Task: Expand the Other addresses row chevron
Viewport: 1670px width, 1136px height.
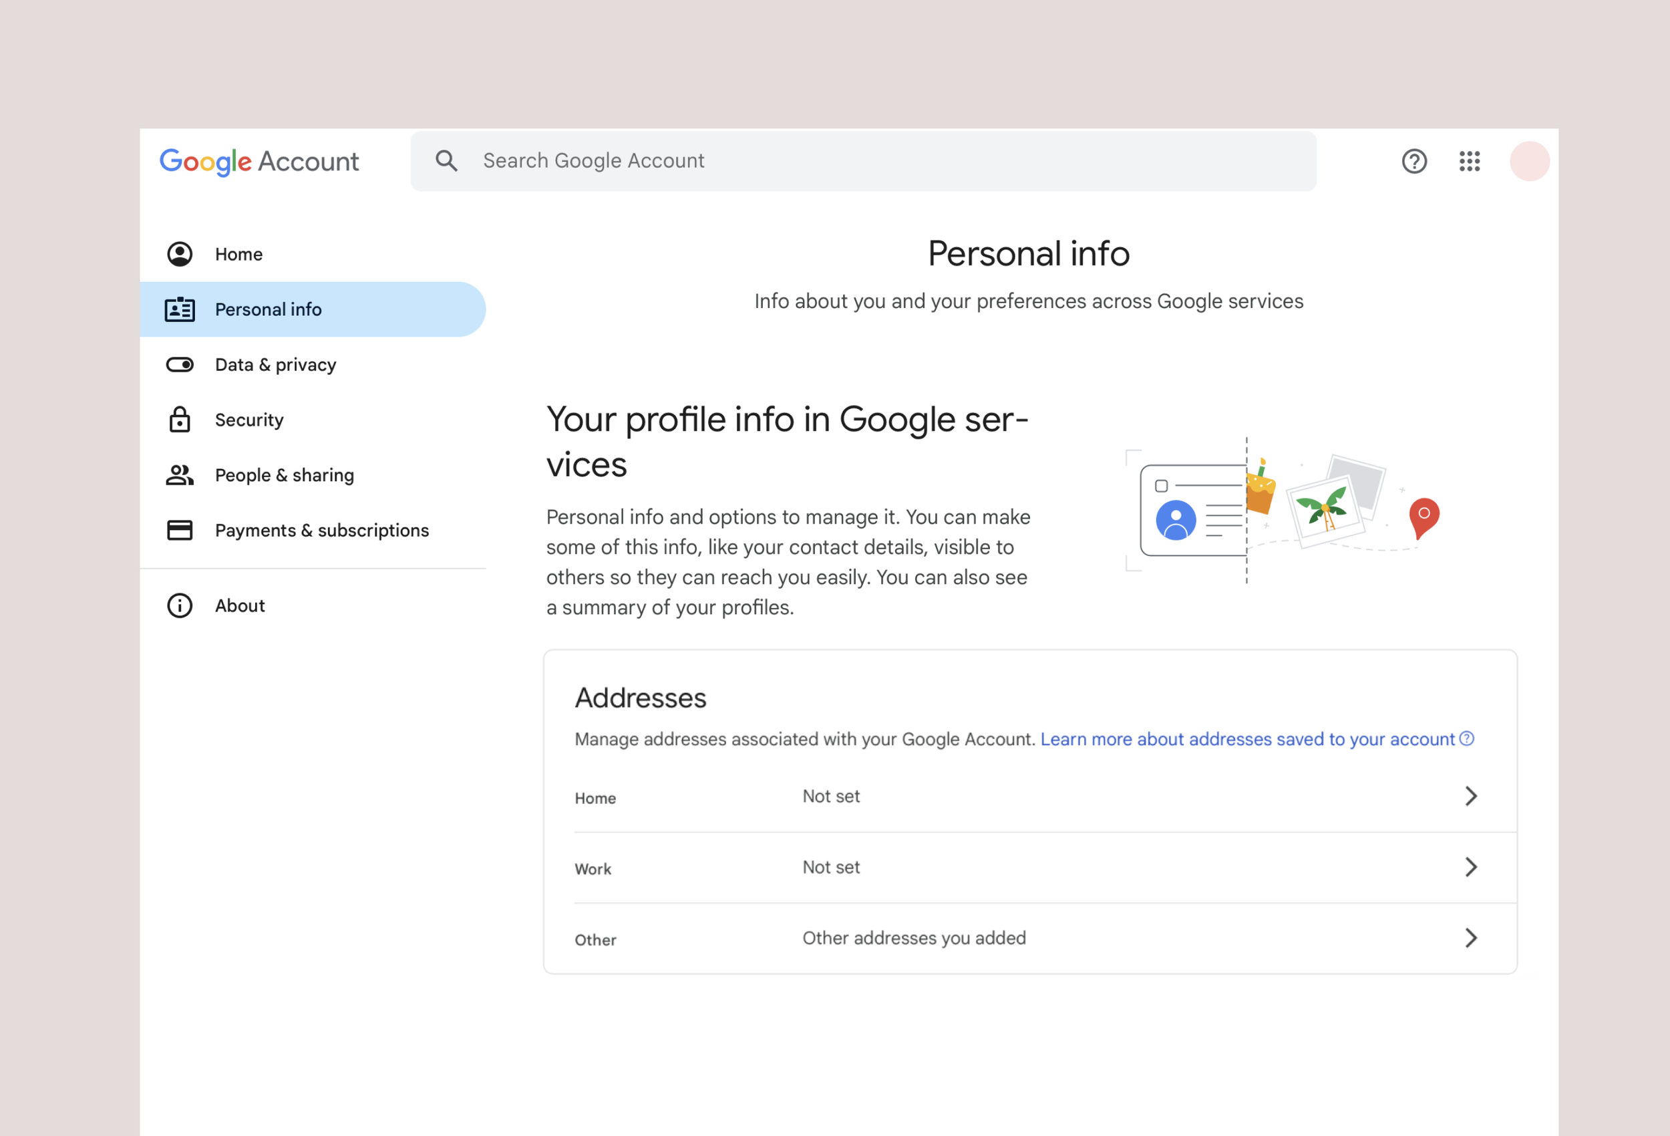Action: pos(1471,938)
